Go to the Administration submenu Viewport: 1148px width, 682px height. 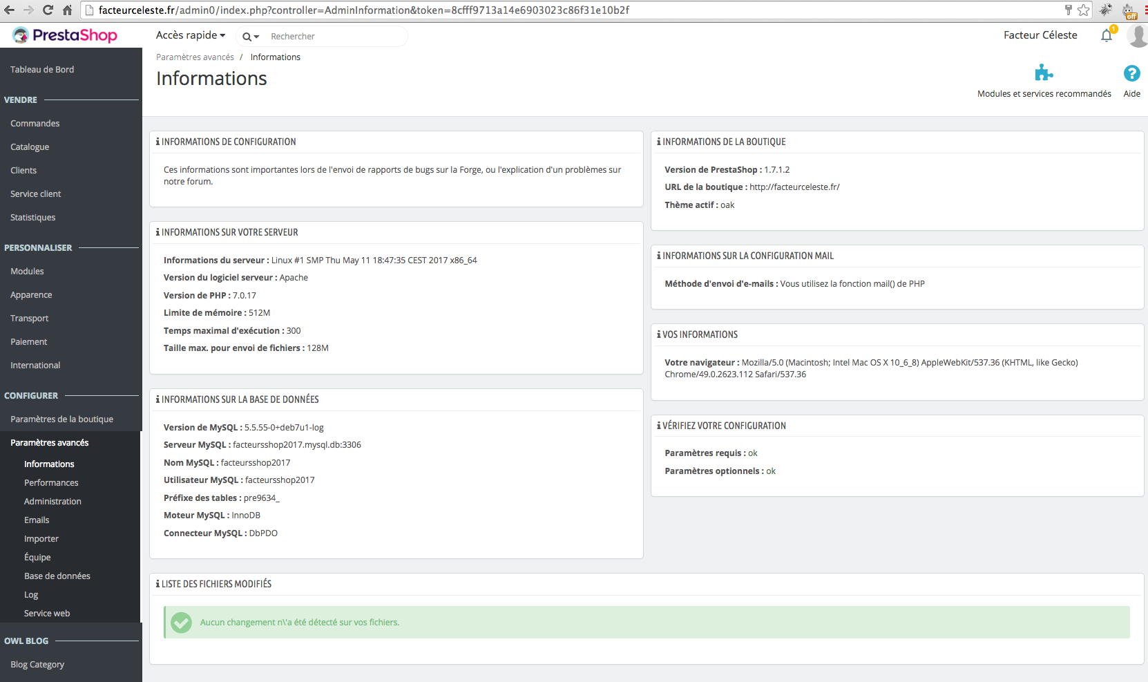[52, 502]
